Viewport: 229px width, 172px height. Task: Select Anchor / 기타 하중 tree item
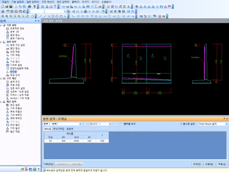(20, 98)
